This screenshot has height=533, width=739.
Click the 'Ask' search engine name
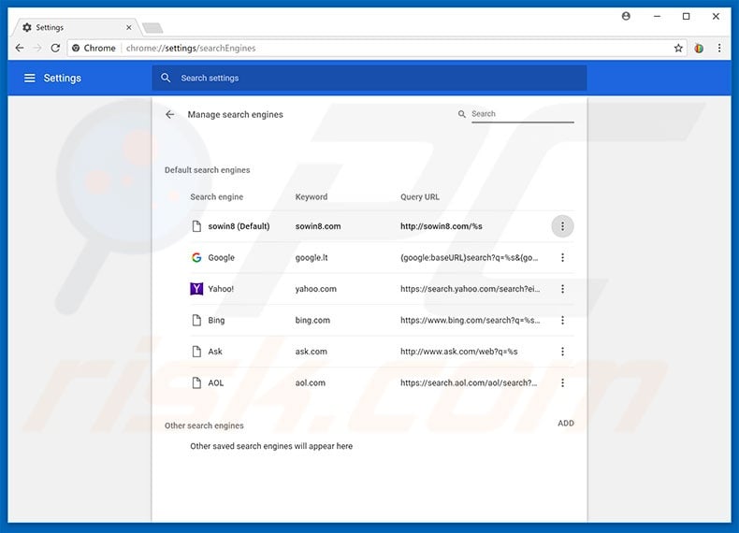pyautogui.click(x=215, y=352)
